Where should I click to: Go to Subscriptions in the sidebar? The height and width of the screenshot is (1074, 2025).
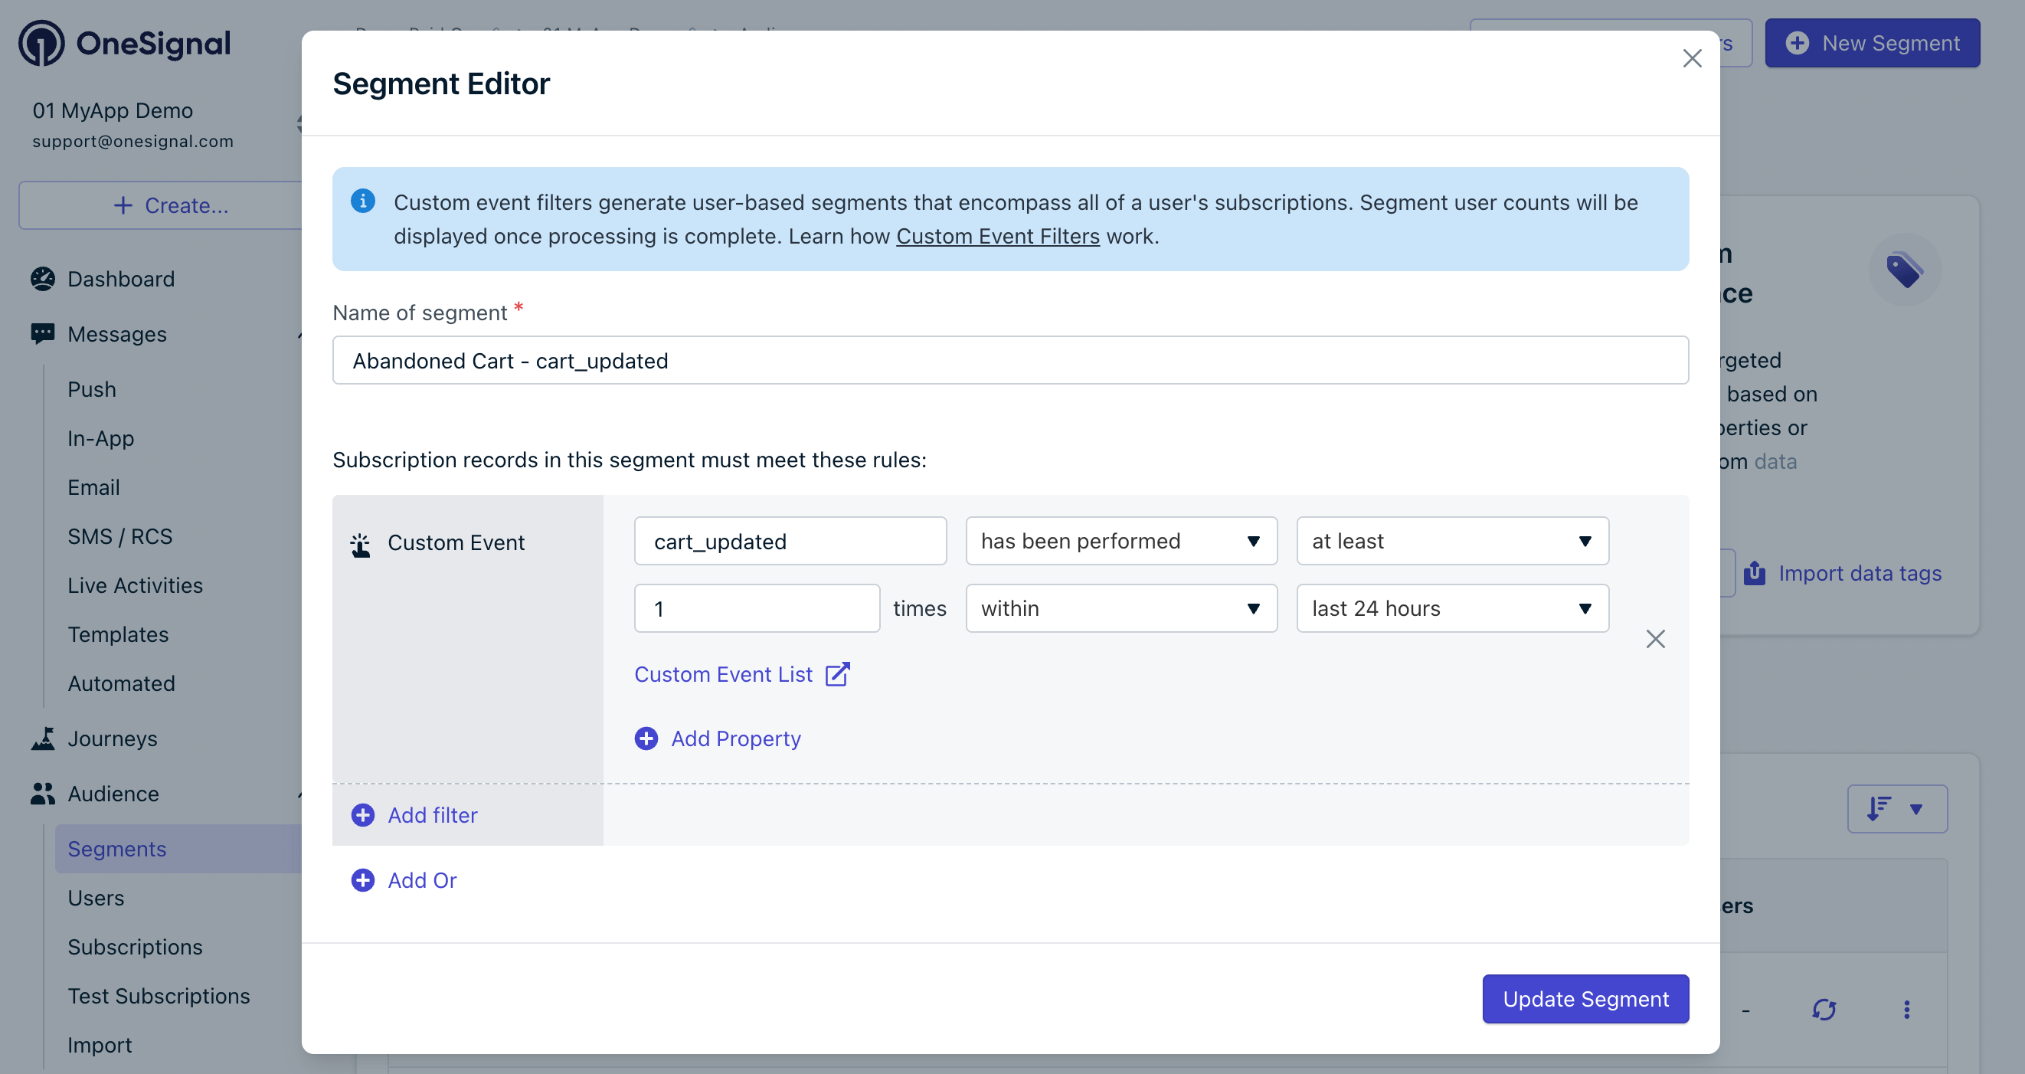[135, 947]
